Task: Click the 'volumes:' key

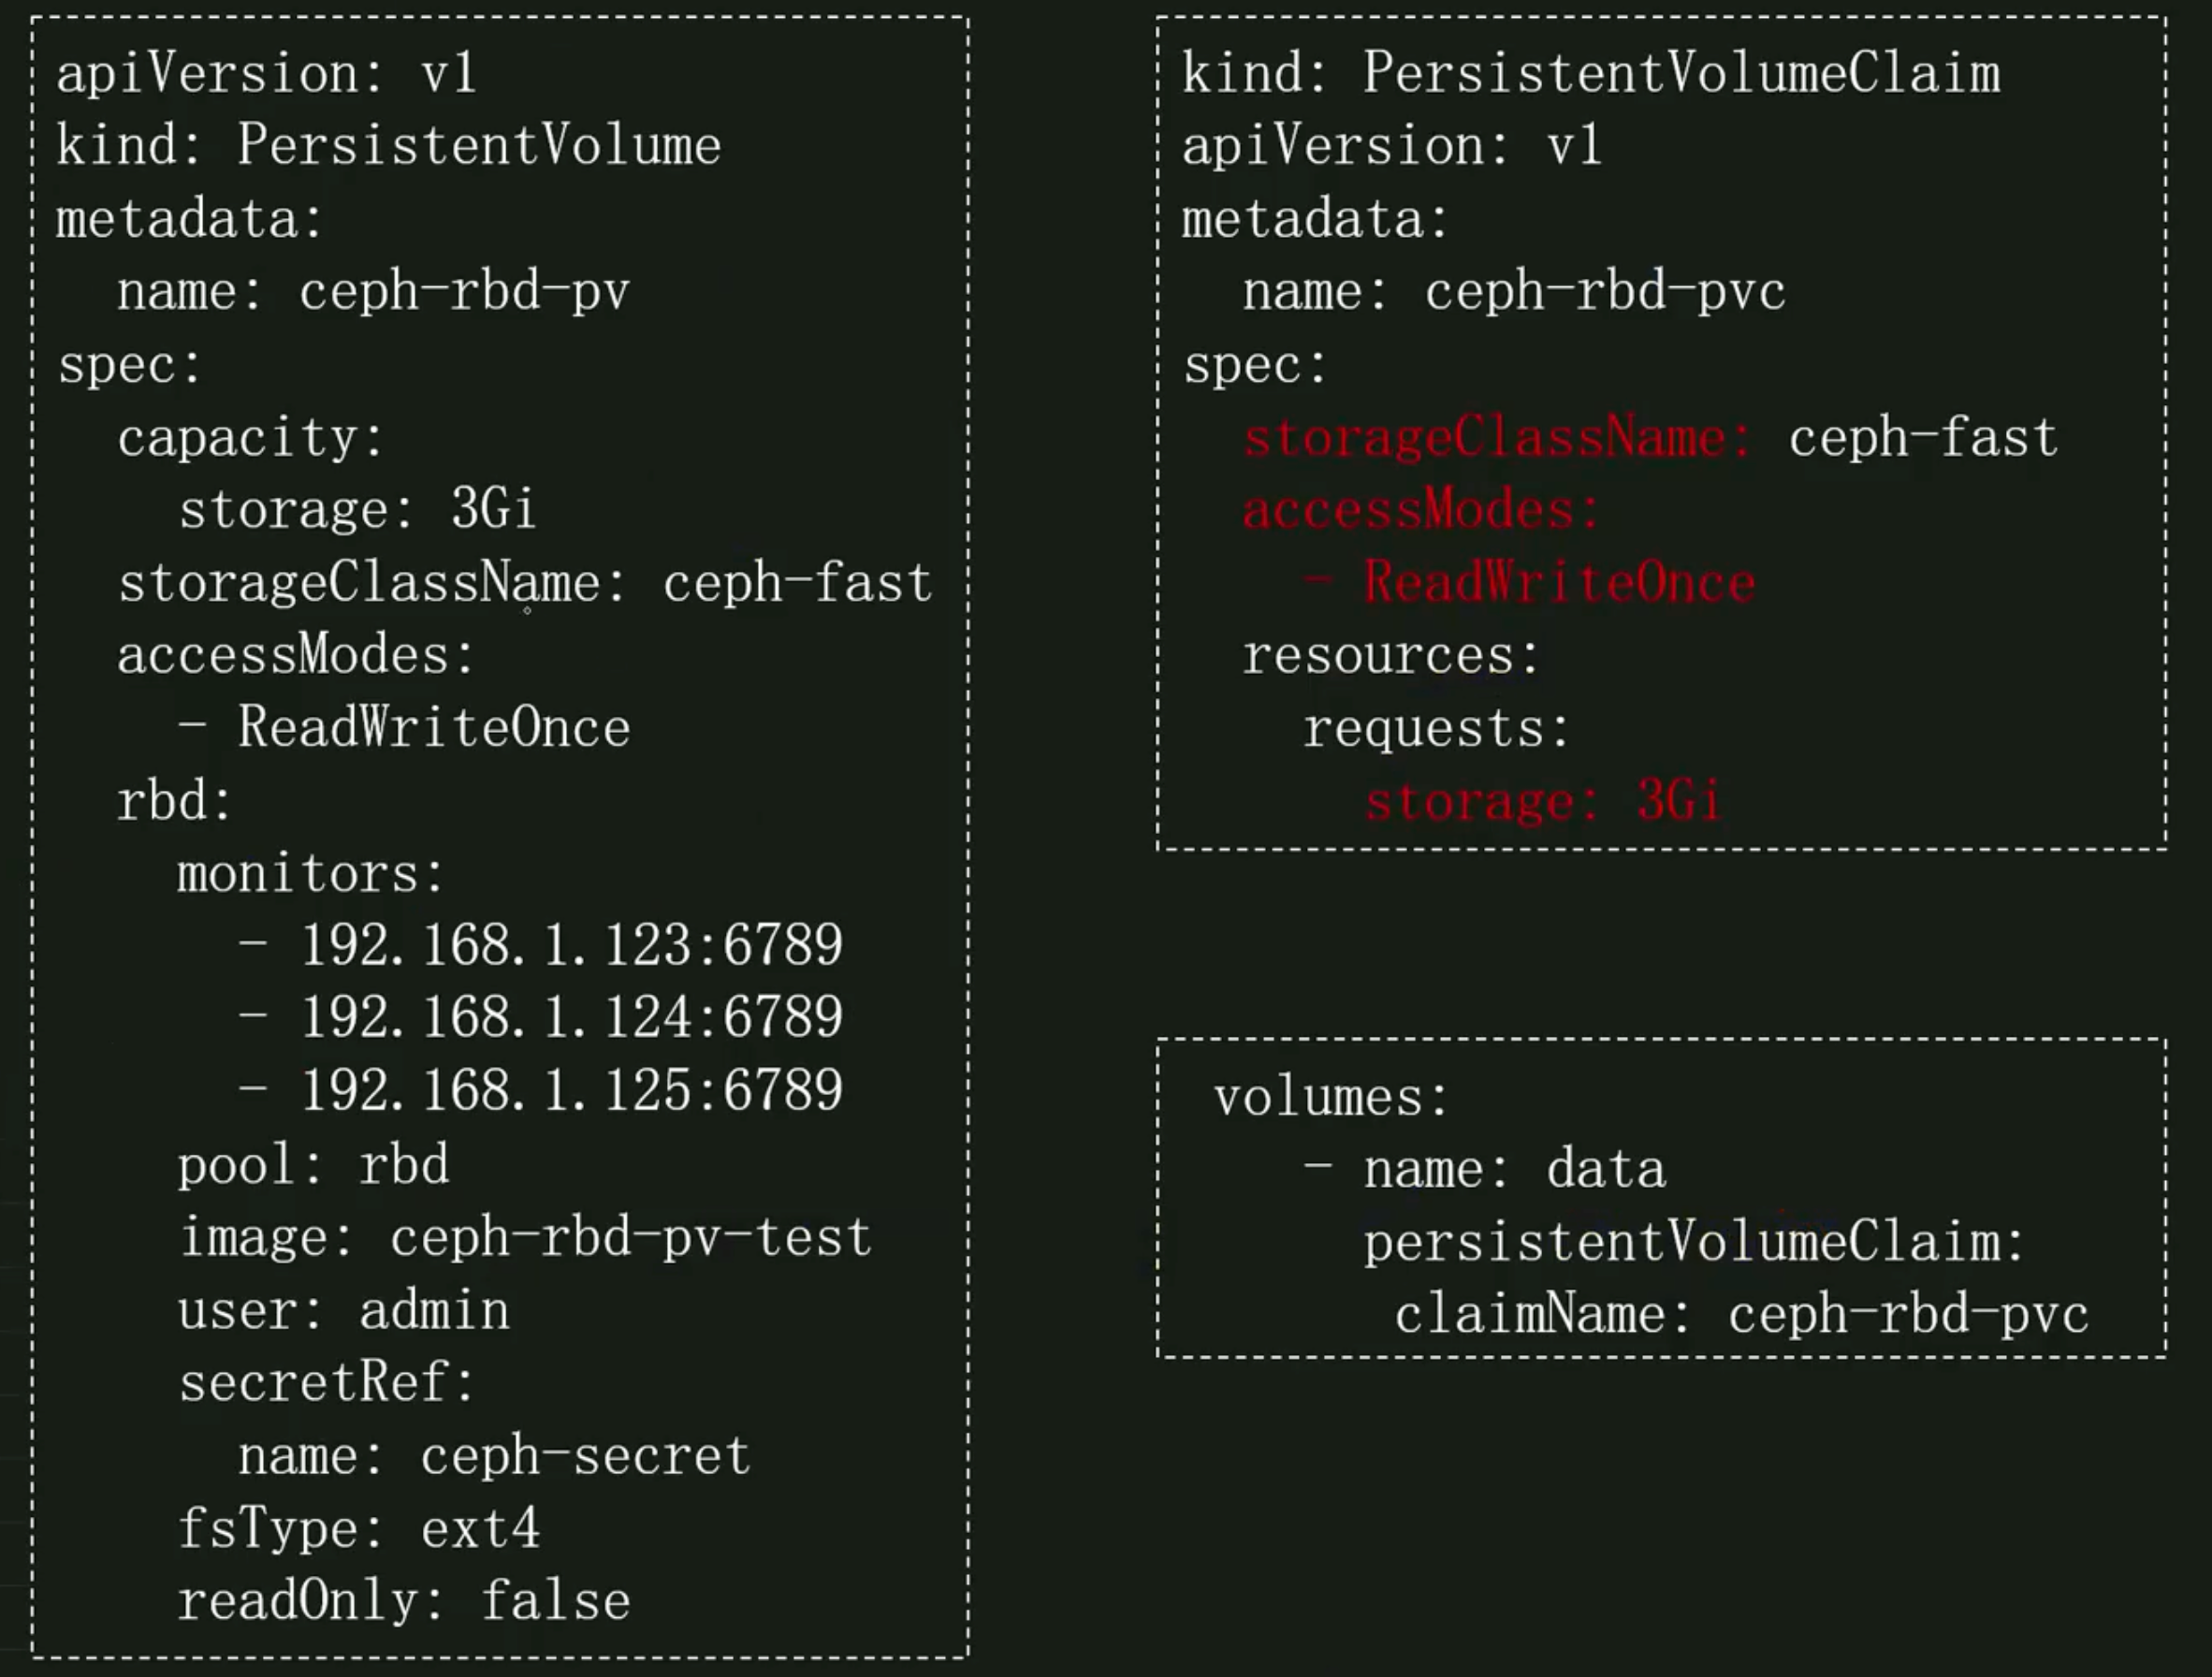Action: click(x=1330, y=1098)
